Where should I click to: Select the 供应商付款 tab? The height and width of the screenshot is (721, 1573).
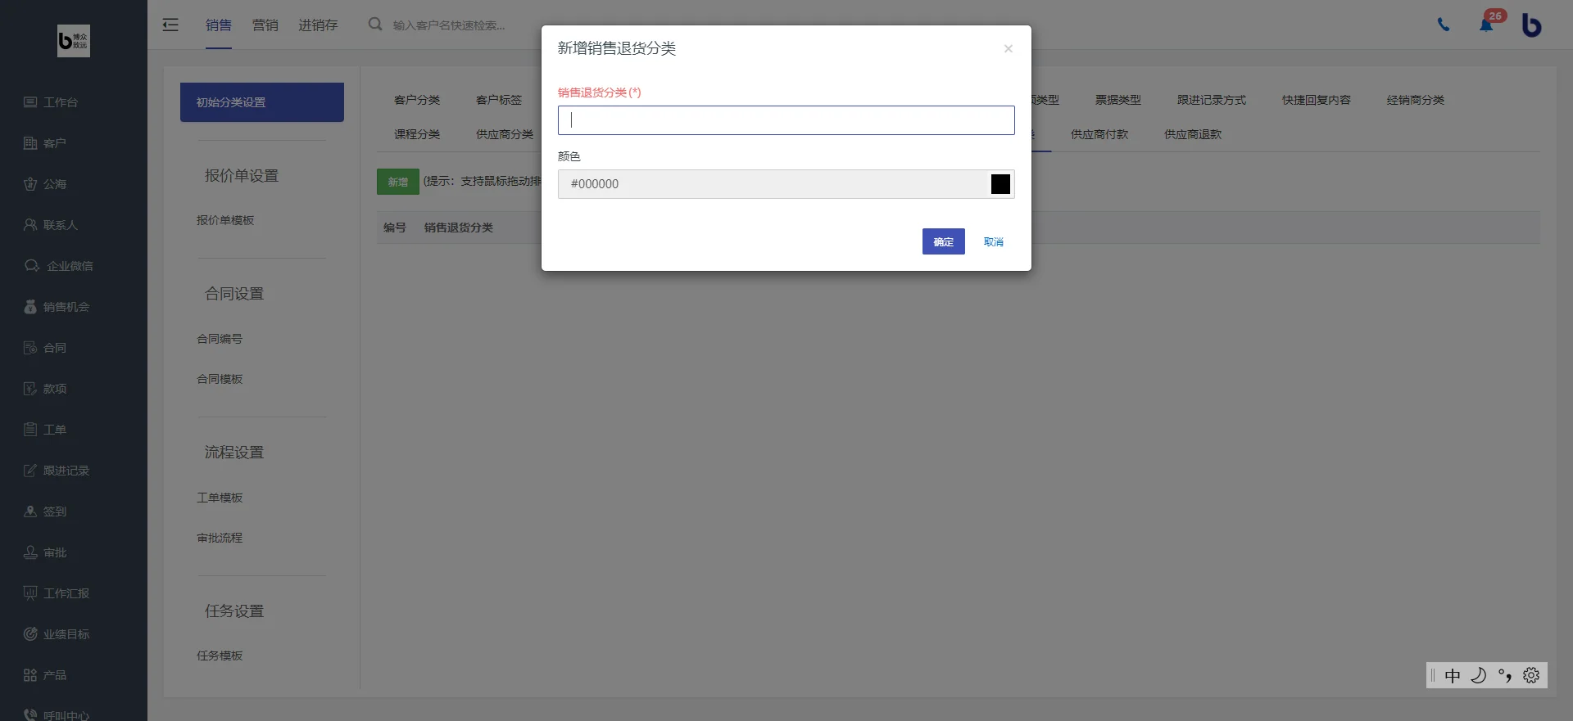(1099, 134)
